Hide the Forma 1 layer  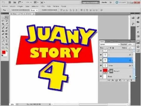pyautogui.click(x=101, y=71)
